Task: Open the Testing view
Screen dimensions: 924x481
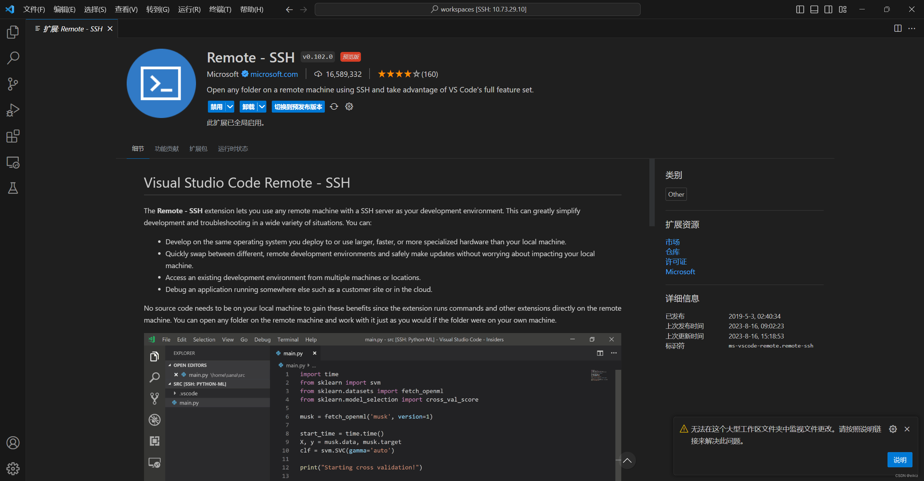Action: [x=13, y=188]
